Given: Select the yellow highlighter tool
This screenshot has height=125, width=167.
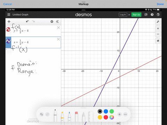Looking at the screenshot, I should (x=62, y=116).
